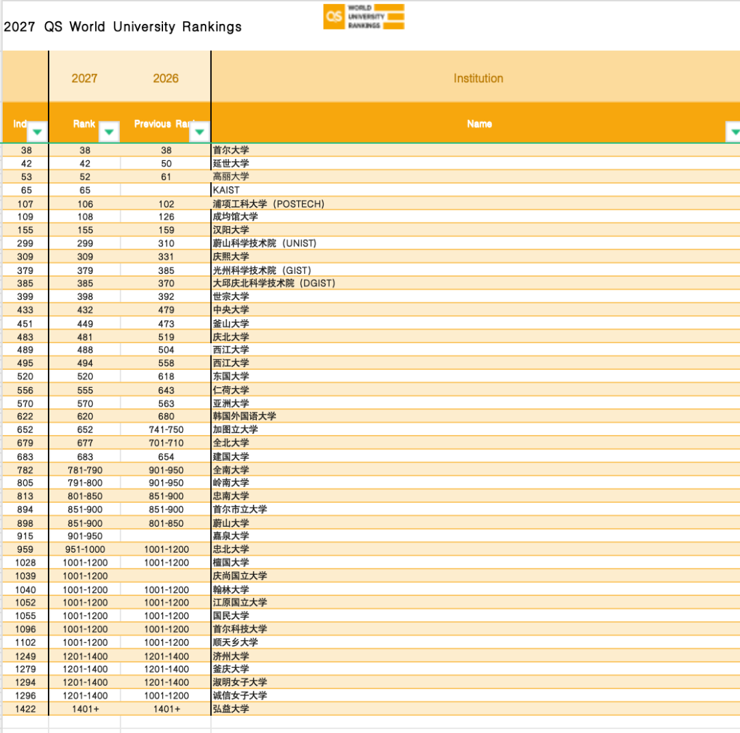Select the cell '蔚山科学技术院 (UNIST)'

click(476, 243)
